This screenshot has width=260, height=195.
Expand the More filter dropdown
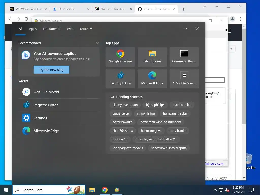86,29
